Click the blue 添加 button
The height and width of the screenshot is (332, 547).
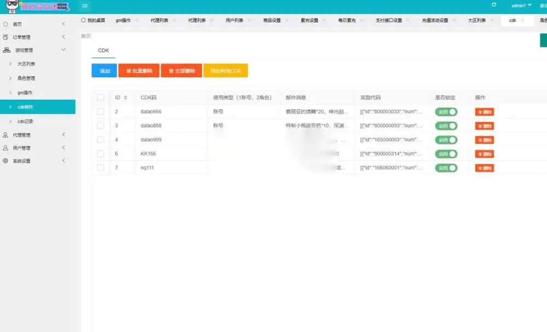pos(104,71)
